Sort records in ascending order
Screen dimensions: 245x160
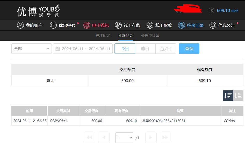[x=238, y=96]
